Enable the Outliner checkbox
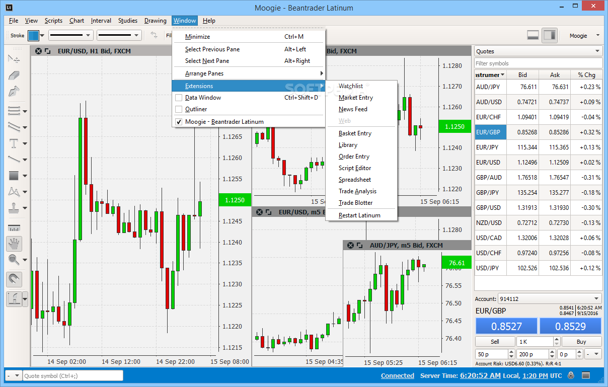The height and width of the screenshot is (387, 608). pyautogui.click(x=179, y=109)
